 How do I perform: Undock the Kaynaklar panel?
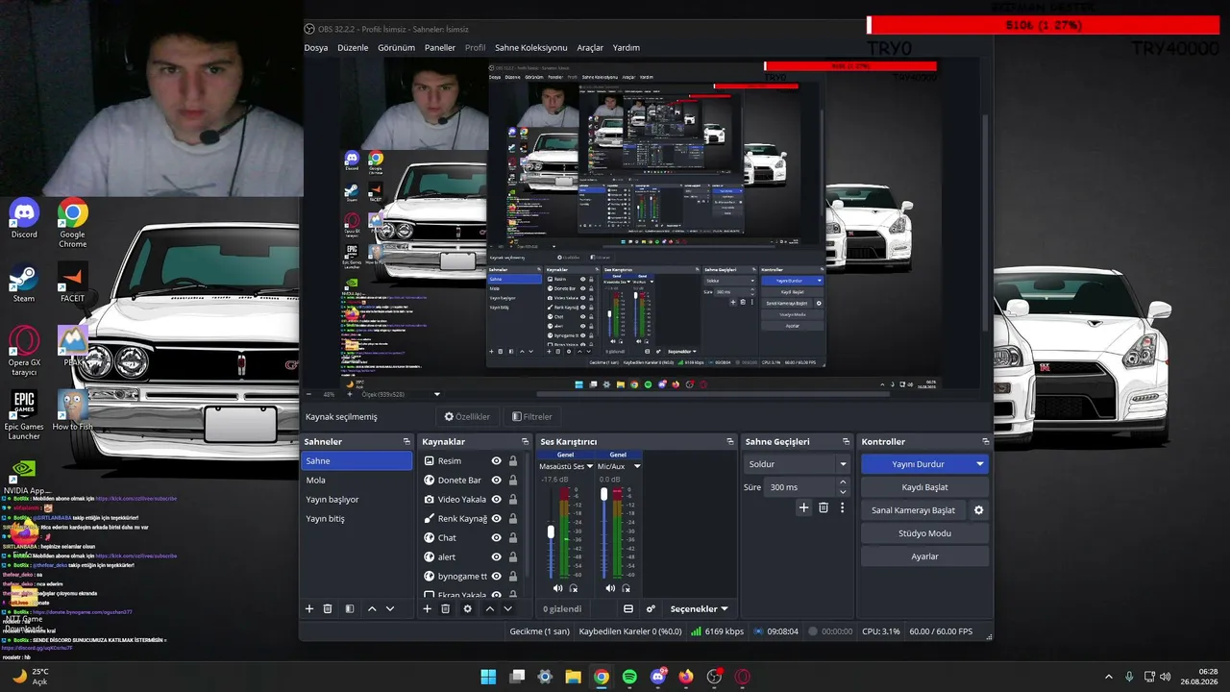click(524, 442)
